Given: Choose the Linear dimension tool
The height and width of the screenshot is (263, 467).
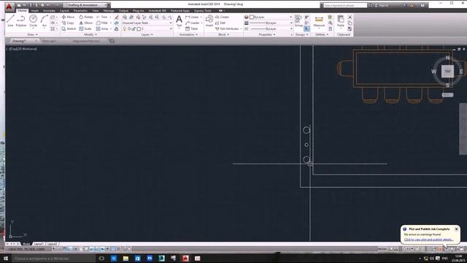Looking at the screenshot, I should (192, 17).
